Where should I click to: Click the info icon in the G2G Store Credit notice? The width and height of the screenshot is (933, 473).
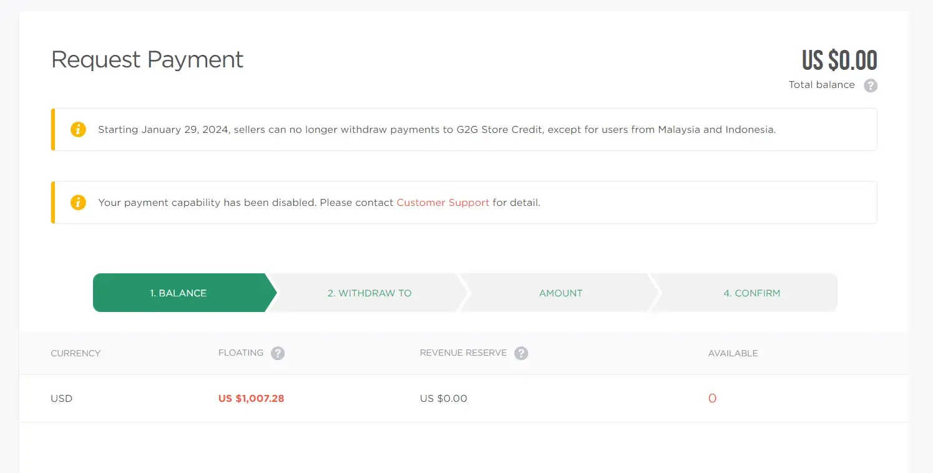(x=78, y=130)
